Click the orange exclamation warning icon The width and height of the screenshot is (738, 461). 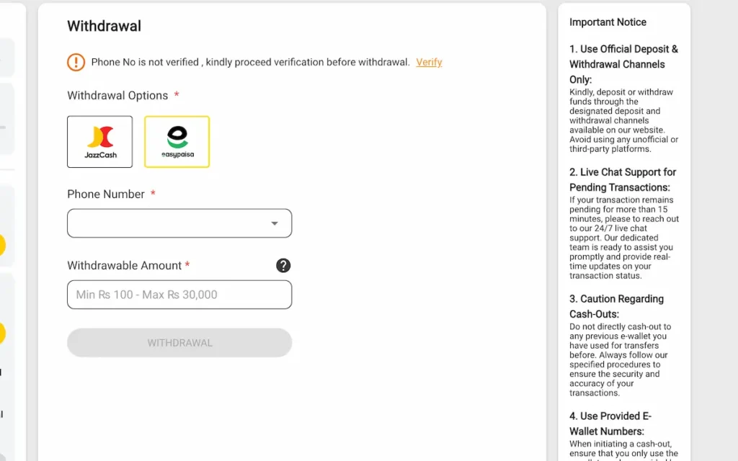pos(76,62)
